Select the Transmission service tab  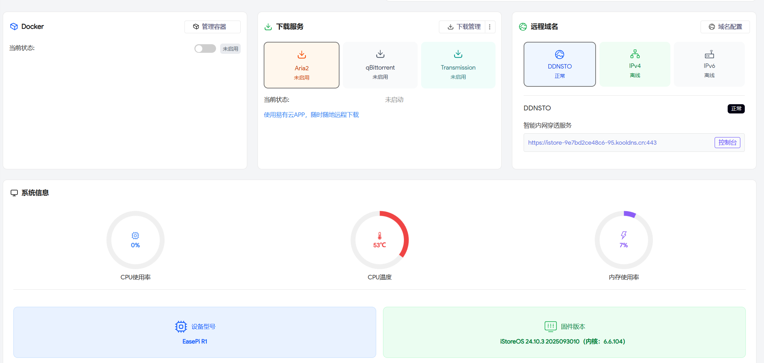[458, 65]
